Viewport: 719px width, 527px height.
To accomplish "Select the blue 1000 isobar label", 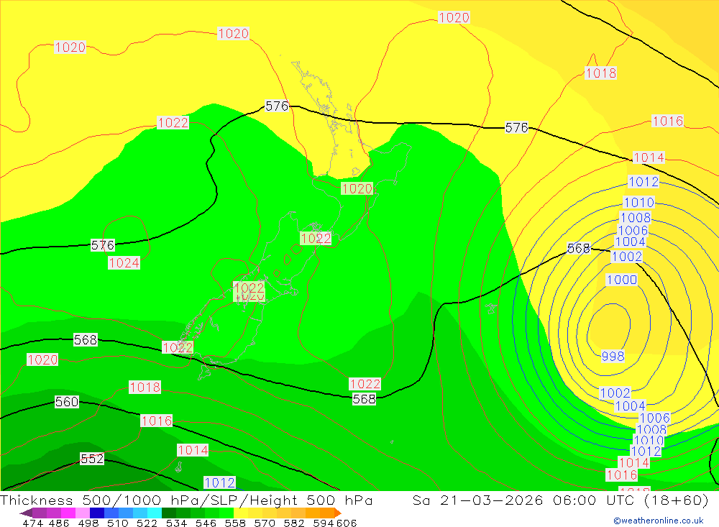I will tap(622, 280).
